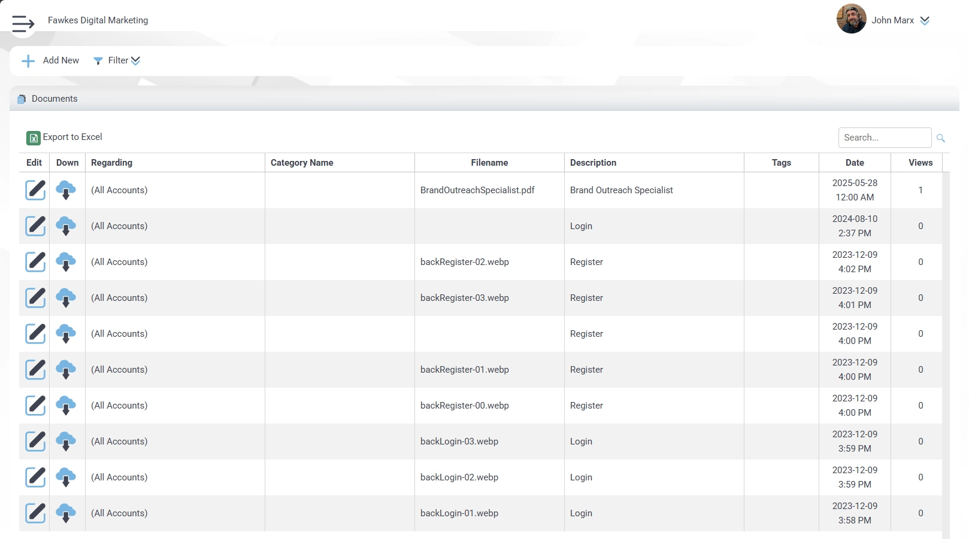Click edit icon for BrandOutreachSpecialist.pdf row
969x539 pixels.
(x=35, y=190)
